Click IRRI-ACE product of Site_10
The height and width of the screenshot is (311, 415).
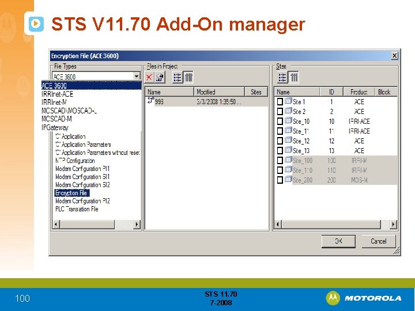point(359,122)
